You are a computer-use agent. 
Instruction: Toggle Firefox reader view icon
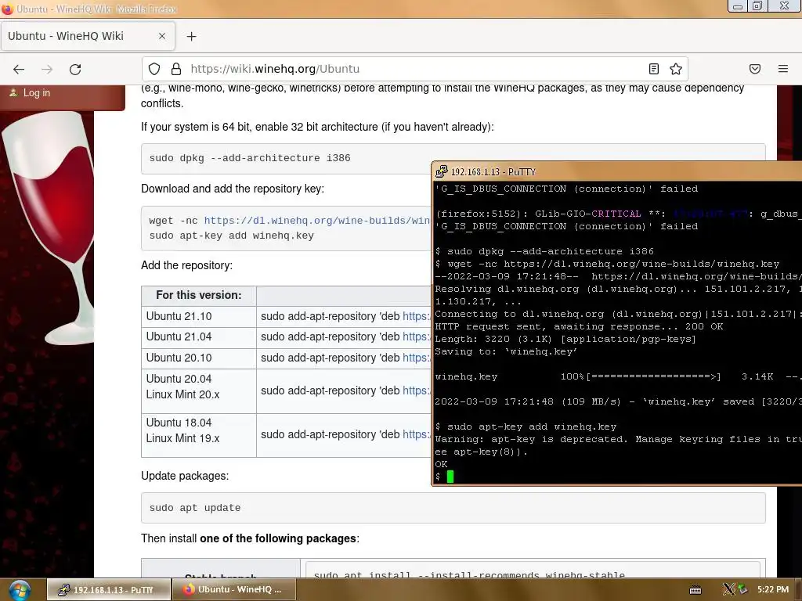[654, 69]
